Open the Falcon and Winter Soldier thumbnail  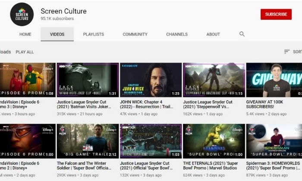point(88,141)
